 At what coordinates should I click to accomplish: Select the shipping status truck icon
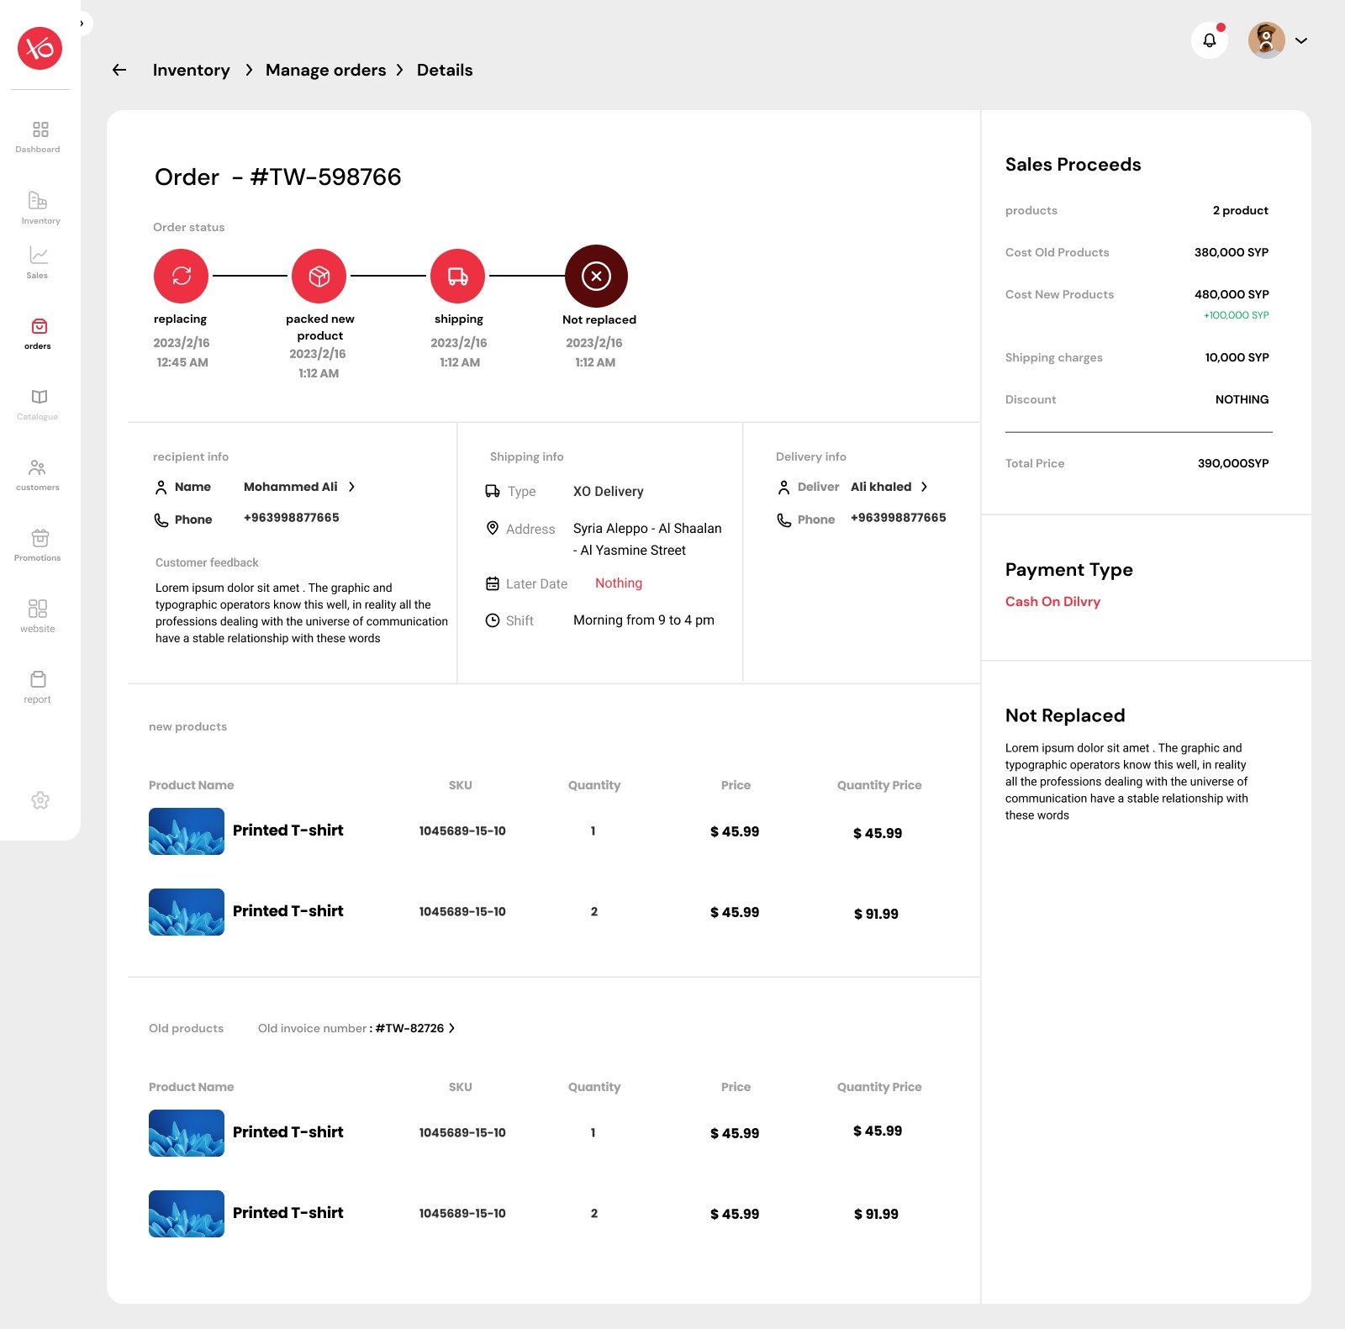[457, 276]
